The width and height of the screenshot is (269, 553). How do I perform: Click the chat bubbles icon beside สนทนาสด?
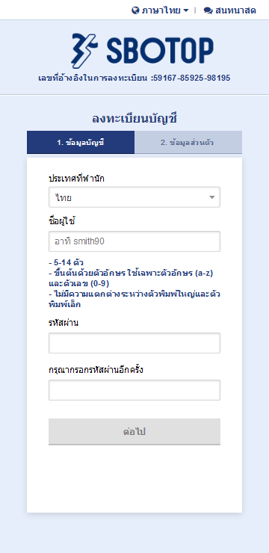coord(208,10)
